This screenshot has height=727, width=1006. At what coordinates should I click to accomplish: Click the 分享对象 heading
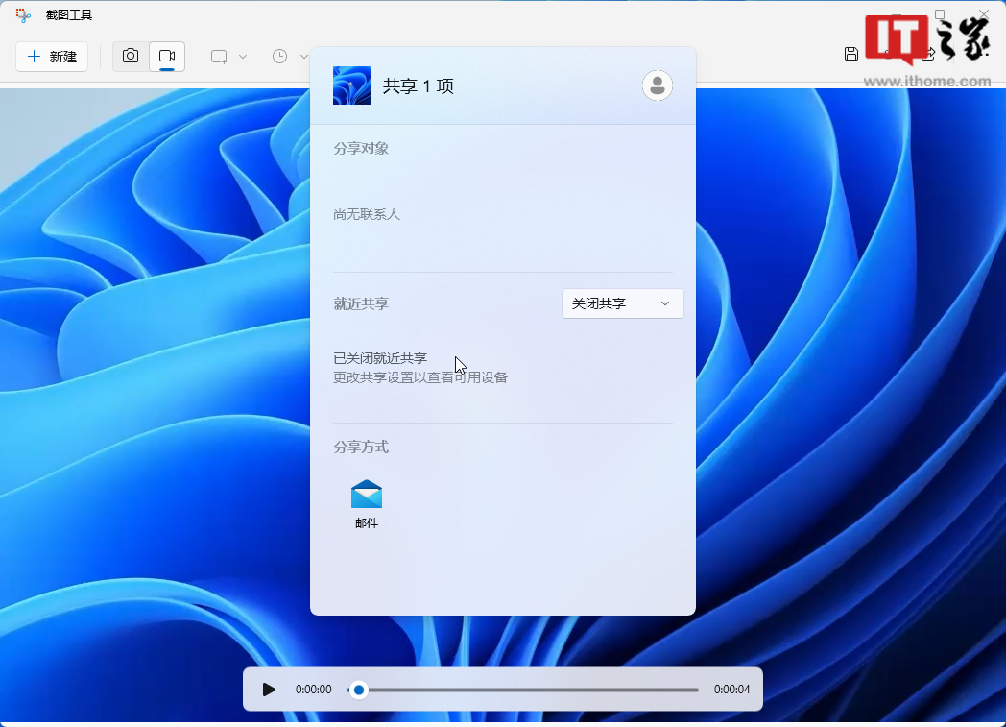pos(361,148)
